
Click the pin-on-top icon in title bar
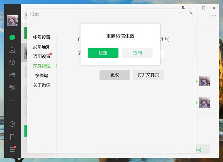tap(183, 8)
